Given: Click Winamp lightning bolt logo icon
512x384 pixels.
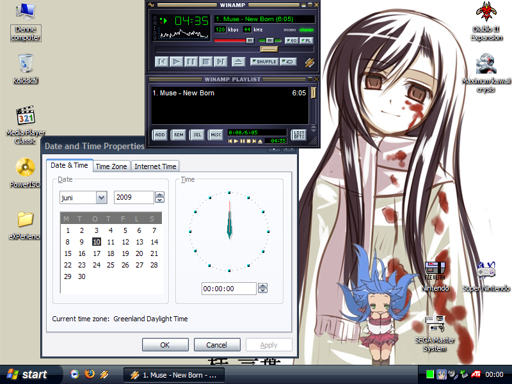Looking at the screenshot, I should tap(309, 62).
